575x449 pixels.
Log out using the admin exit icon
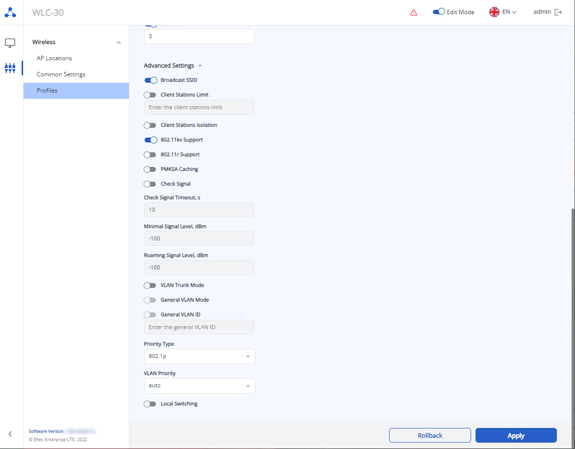558,12
